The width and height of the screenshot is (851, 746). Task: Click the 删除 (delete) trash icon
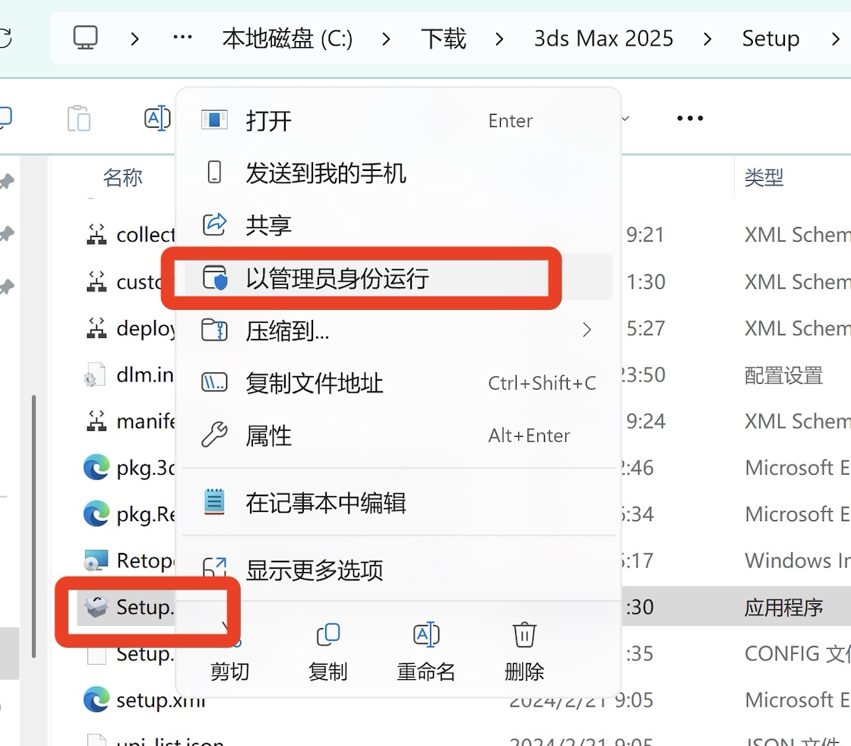524,634
